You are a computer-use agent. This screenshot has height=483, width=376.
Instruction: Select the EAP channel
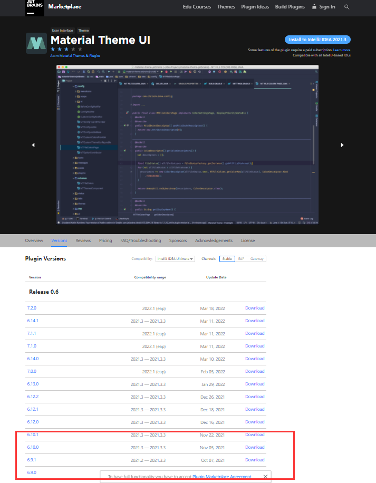coord(241,259)
